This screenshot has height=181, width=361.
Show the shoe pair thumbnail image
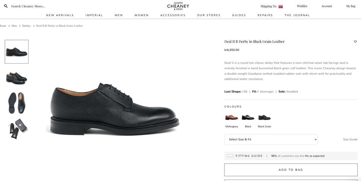(17, 78)
